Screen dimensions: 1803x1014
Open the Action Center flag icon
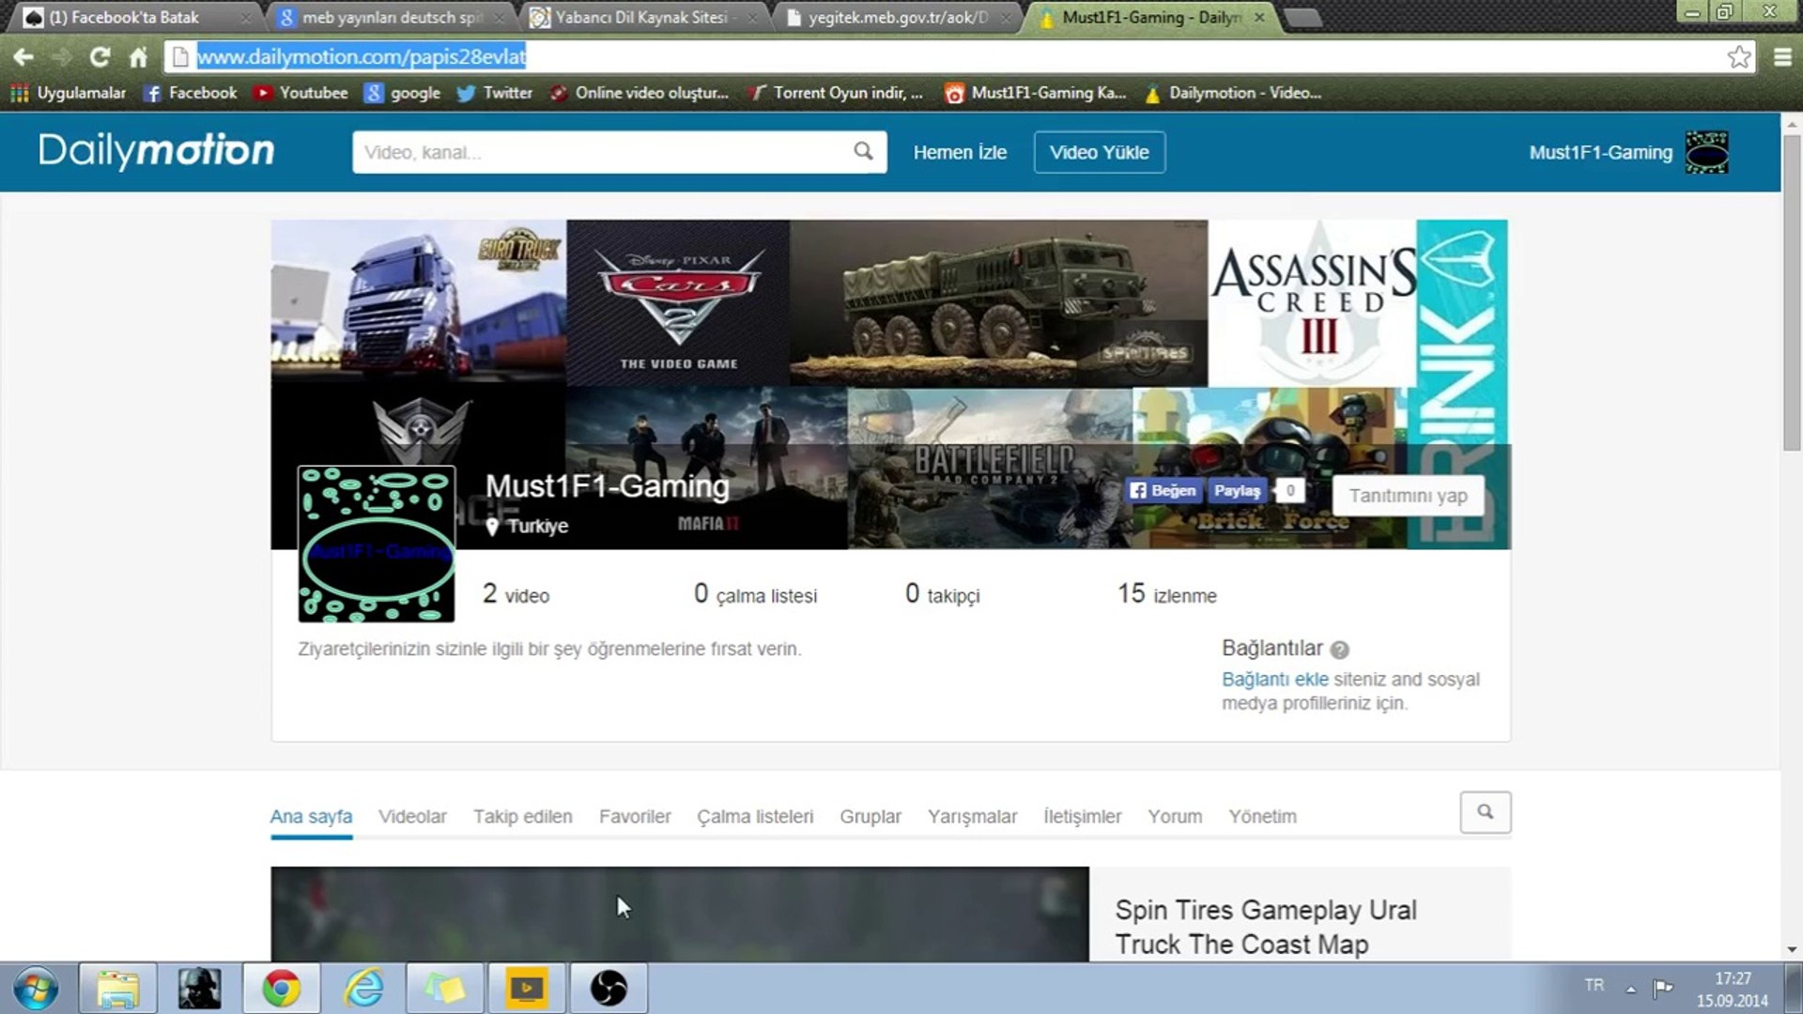tap(1663, 987)
